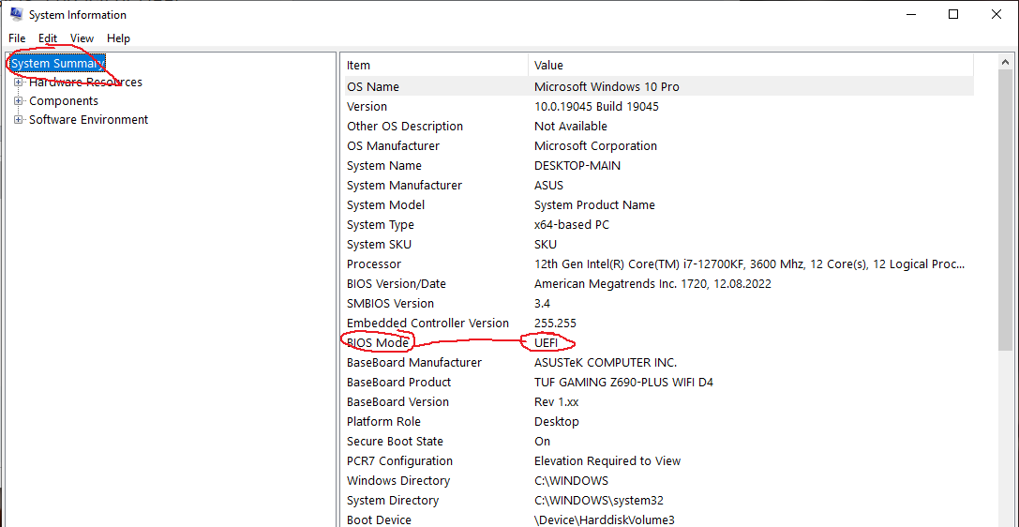Click the DESKTOP-MAIN value
The image size is (1019, 527).
pyautogui.click(x=577, y=166)
